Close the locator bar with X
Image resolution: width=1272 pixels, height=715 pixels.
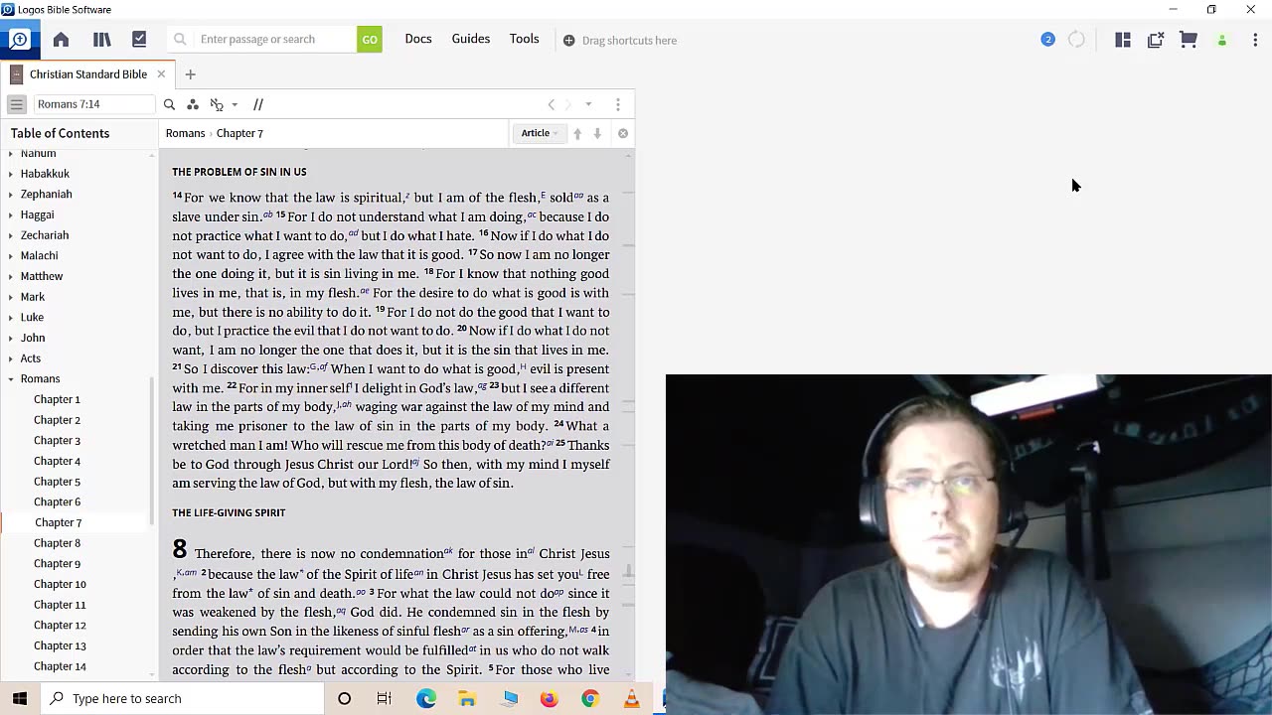click(623, 133)
